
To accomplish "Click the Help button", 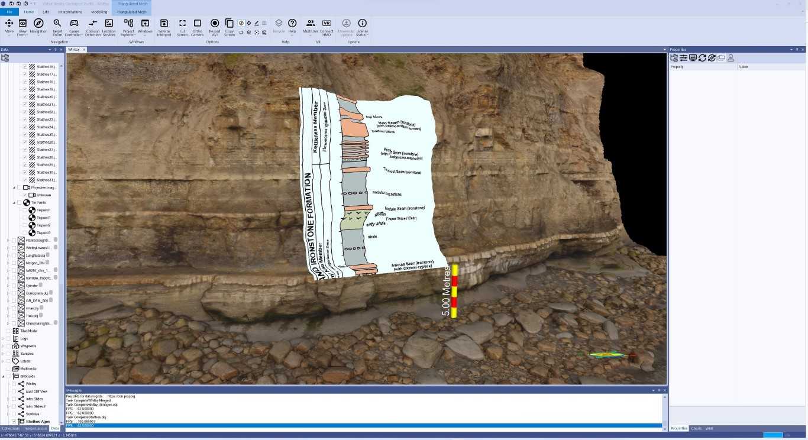I will (292, 27).
